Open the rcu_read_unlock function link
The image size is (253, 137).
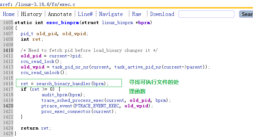pos(40,73)
